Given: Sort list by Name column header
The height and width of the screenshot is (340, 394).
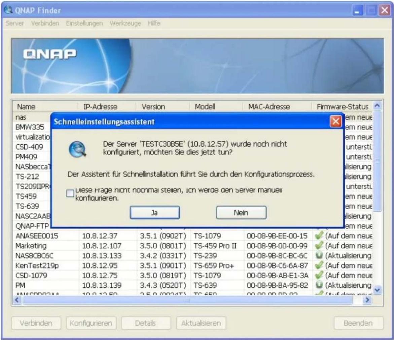Looking at the screenshot, I should (45, 107).
